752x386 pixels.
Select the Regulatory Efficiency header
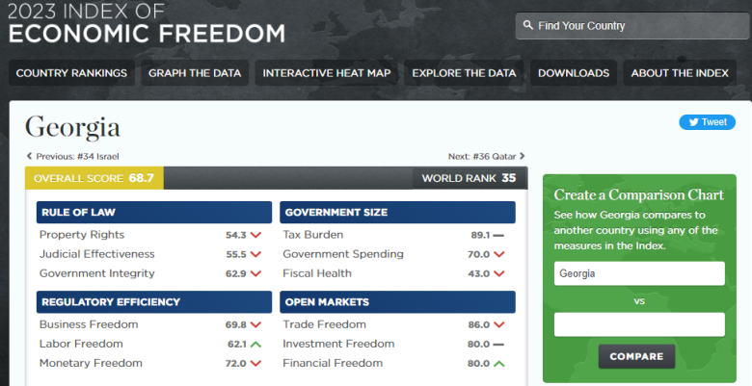[154, 301]
